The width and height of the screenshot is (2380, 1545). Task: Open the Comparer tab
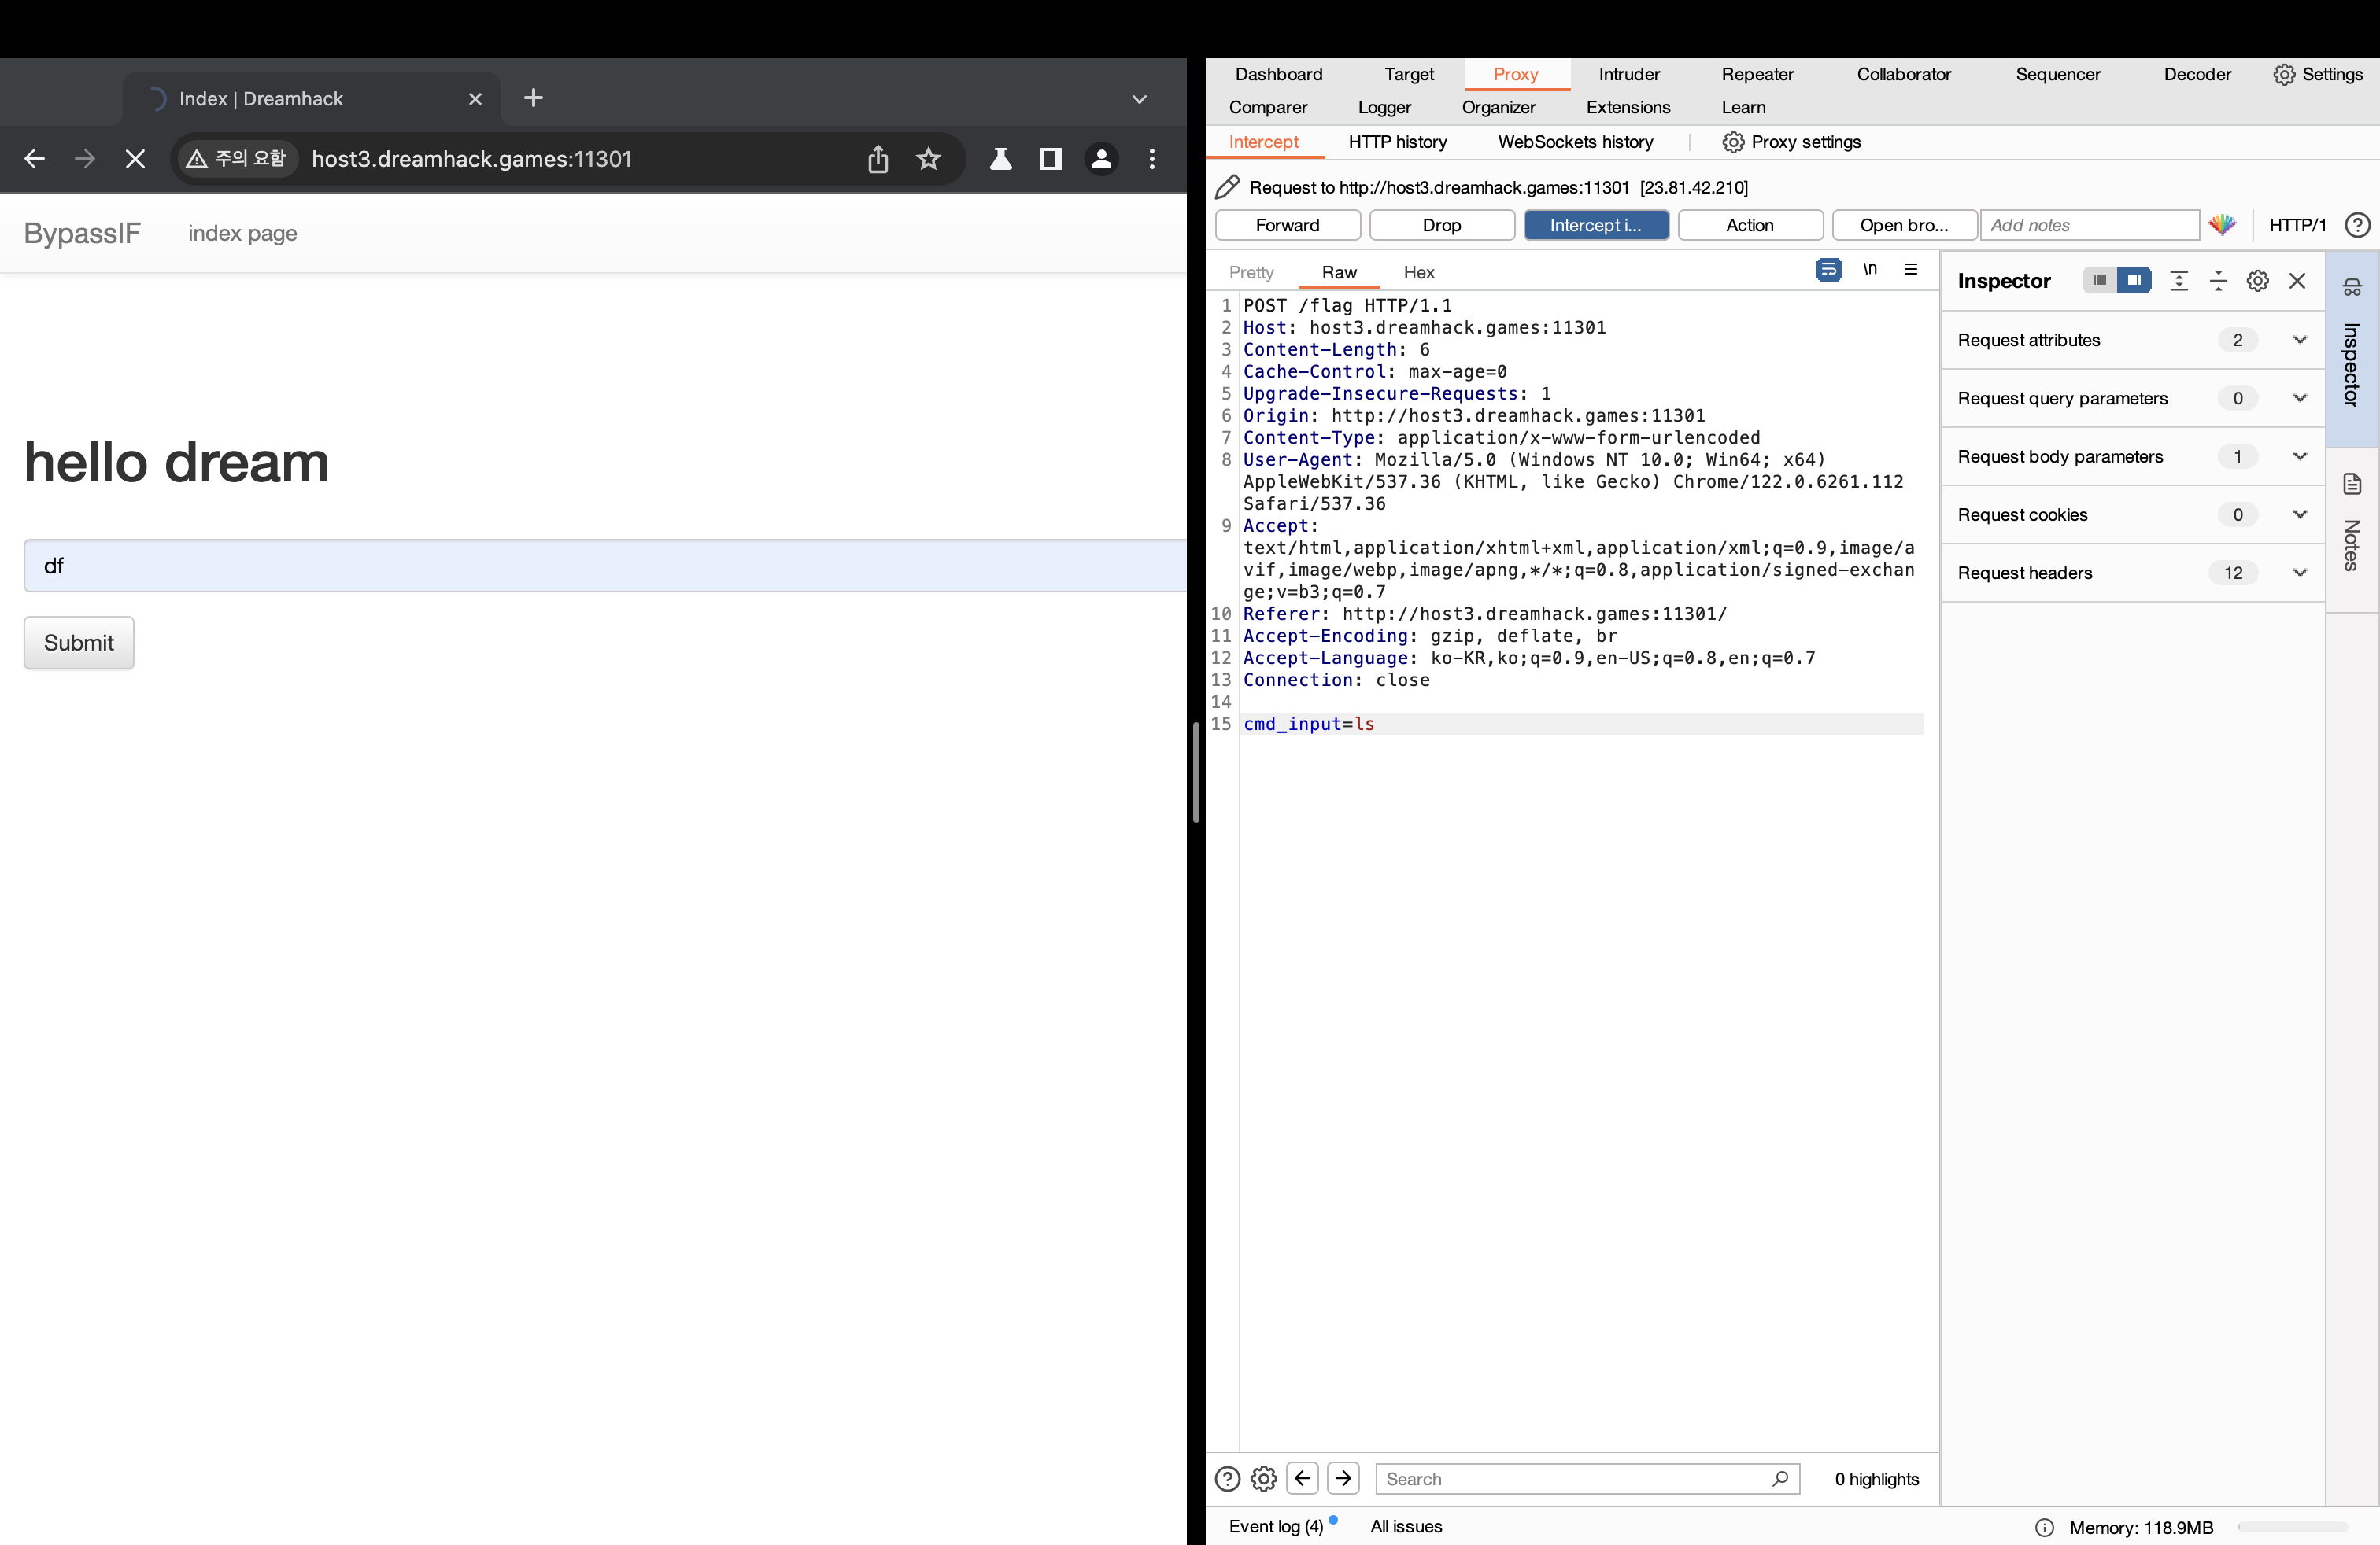pyautogui.click(x=1268, y=107)
